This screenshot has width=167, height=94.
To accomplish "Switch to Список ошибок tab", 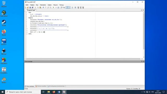I will (41, 86).
